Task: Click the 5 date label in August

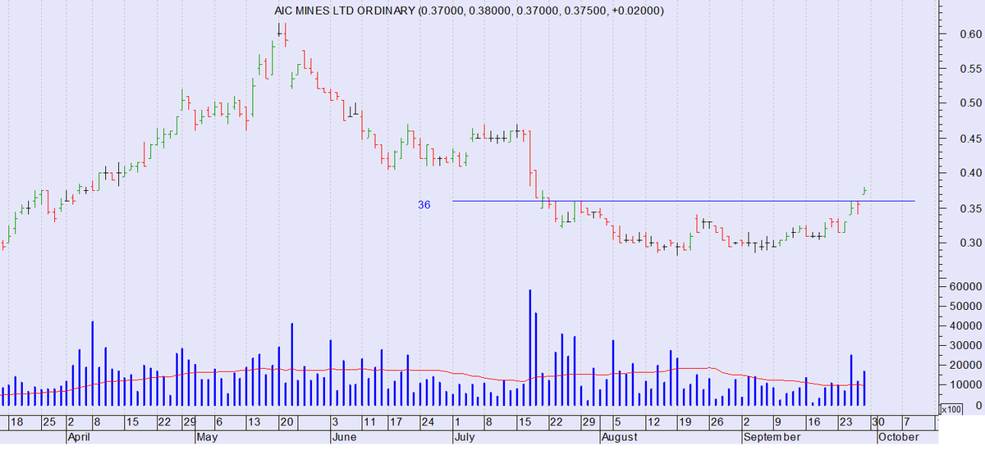Action: coord(617,423)
